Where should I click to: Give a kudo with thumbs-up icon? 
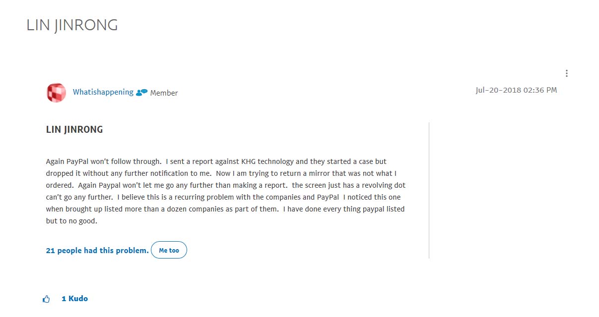pos(46,299)
